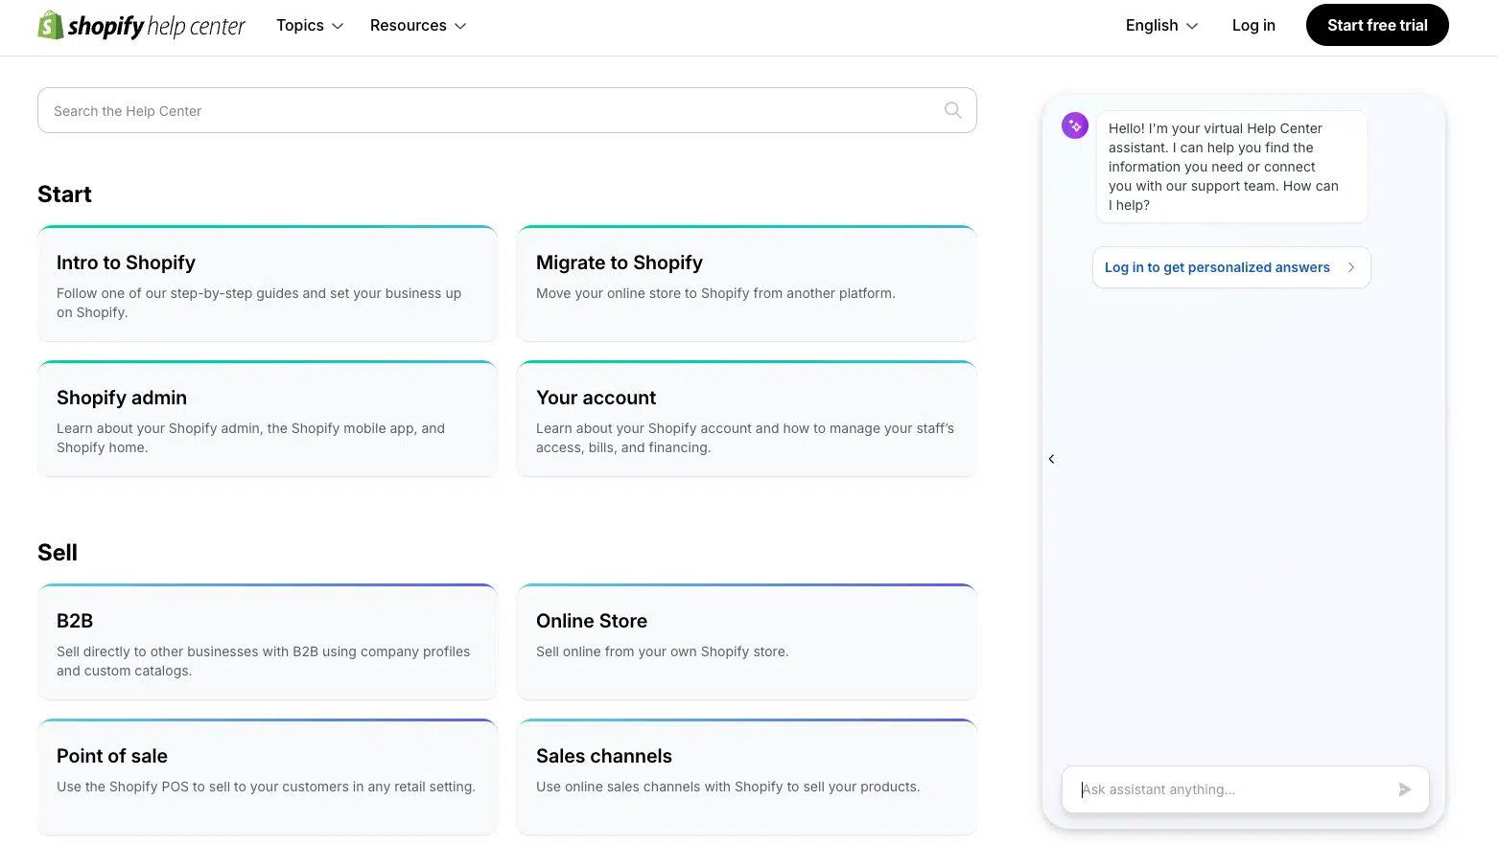The height and width of the screenshot is (845, 1498).
Task: Click Log in to get personalized answers
Action: (1231, 267)
